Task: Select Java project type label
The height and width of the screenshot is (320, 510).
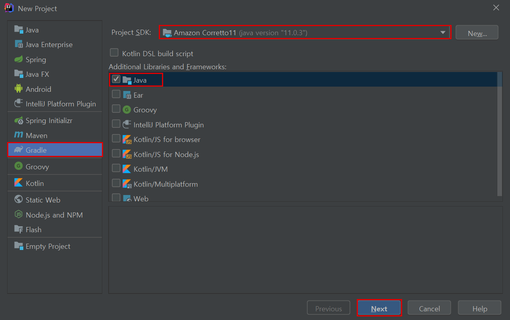Action: pos(32,30)
